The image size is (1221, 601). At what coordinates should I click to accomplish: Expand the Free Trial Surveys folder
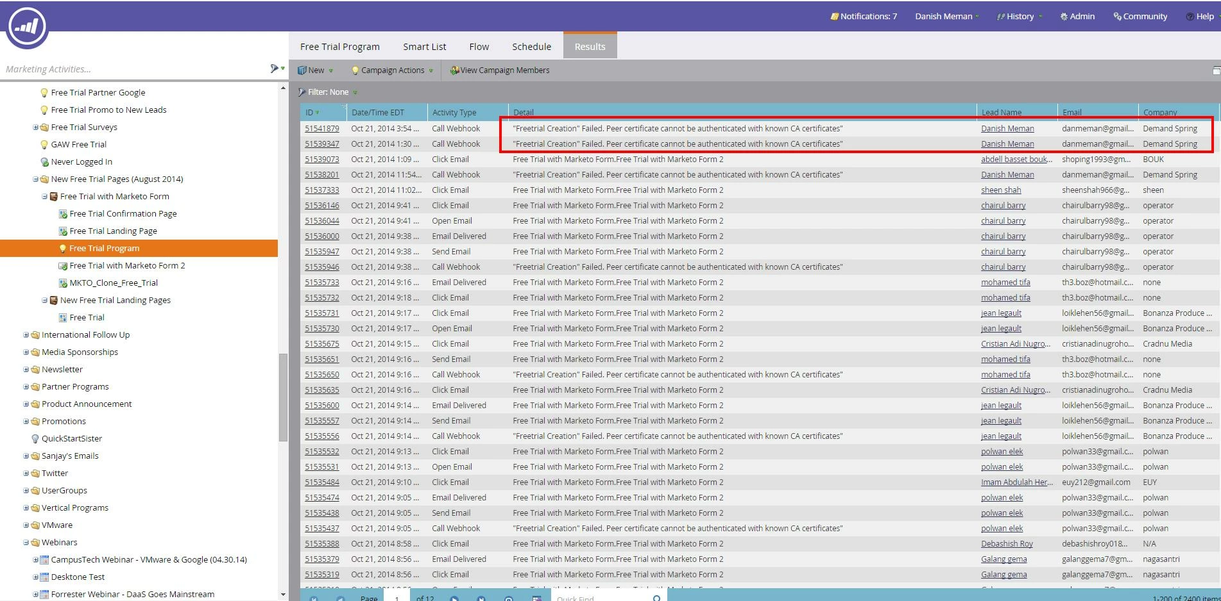(x=36, y=128)
